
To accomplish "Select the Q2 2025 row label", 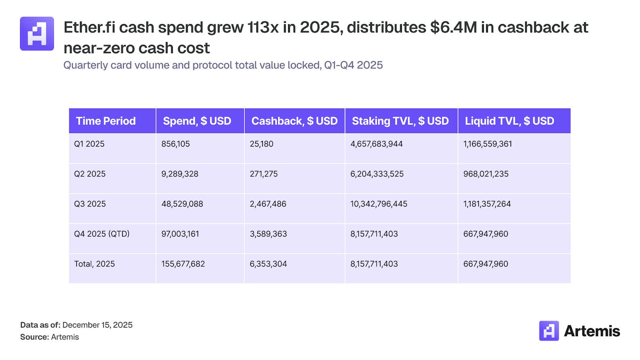I will tap(90, 174).
